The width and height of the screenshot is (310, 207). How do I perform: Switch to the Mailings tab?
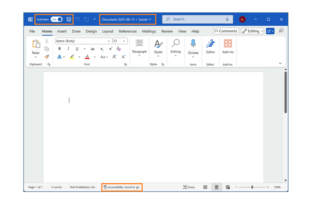tap(149, 31)
